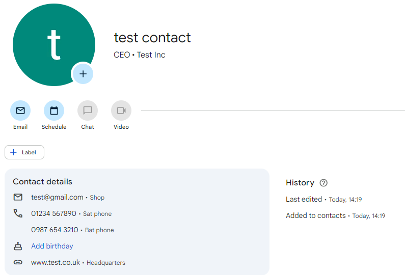The width and height of the screenshot is (405, 275).
Task: Add a contact photo plus icon
Action: (x=83, y=74)
